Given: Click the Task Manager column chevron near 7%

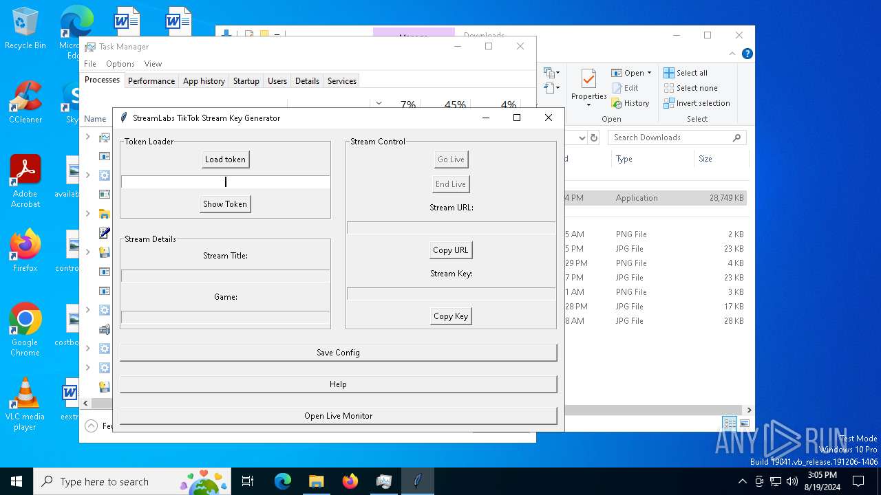Looking at the screenshot, I should [x=379, y=103].
